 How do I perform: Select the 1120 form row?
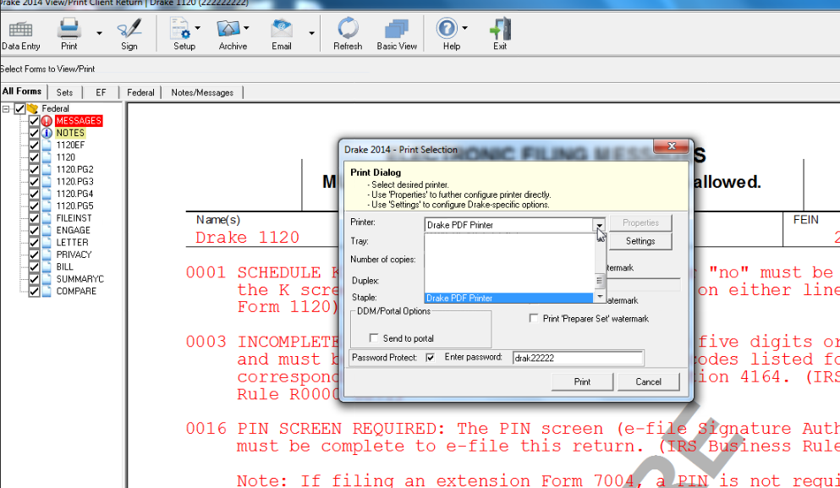[x=66, y=157]
